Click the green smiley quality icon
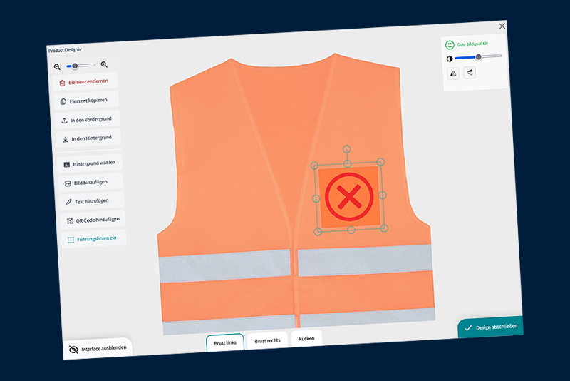The image size is (570, 381). [x=449, y=44]
